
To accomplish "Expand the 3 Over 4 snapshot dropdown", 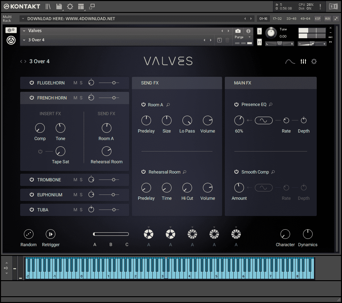I will coord(24,40).
